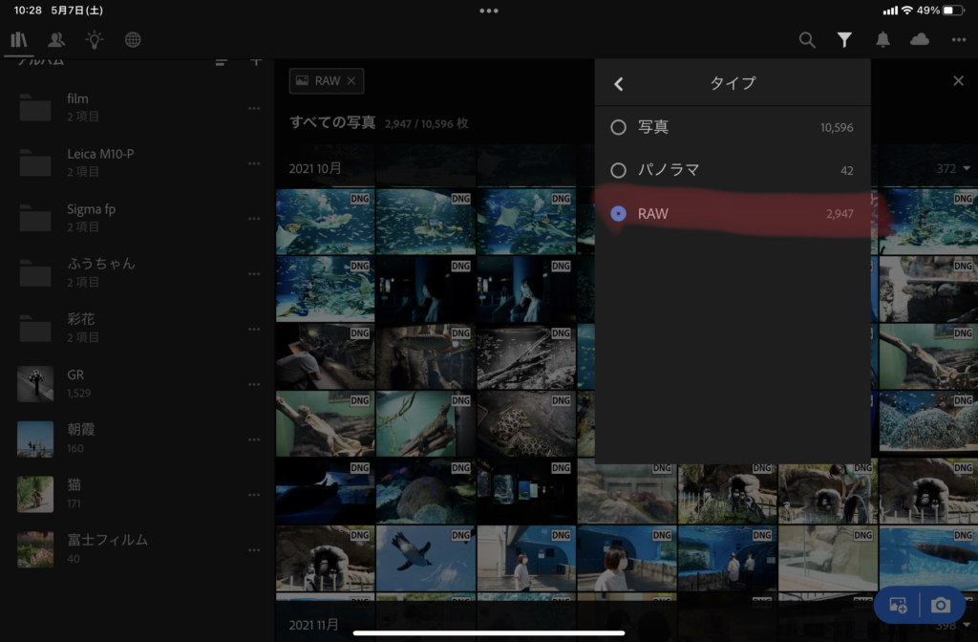Open the ふうちゃん folder

click(x=138, y=272)
